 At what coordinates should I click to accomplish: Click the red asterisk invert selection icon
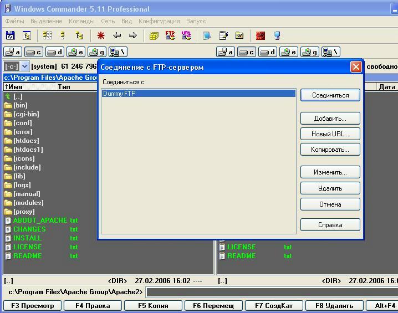pyautogui.click(x=101, y=35)
